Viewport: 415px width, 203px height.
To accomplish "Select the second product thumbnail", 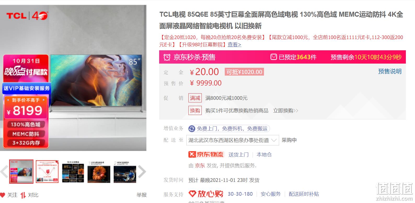I will click(x=47, y=171).
